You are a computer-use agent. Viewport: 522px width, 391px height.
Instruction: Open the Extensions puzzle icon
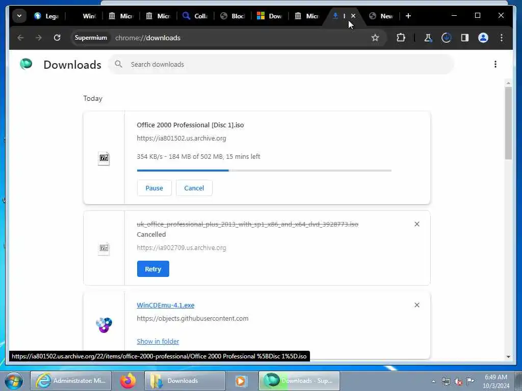tap(401, 38)
